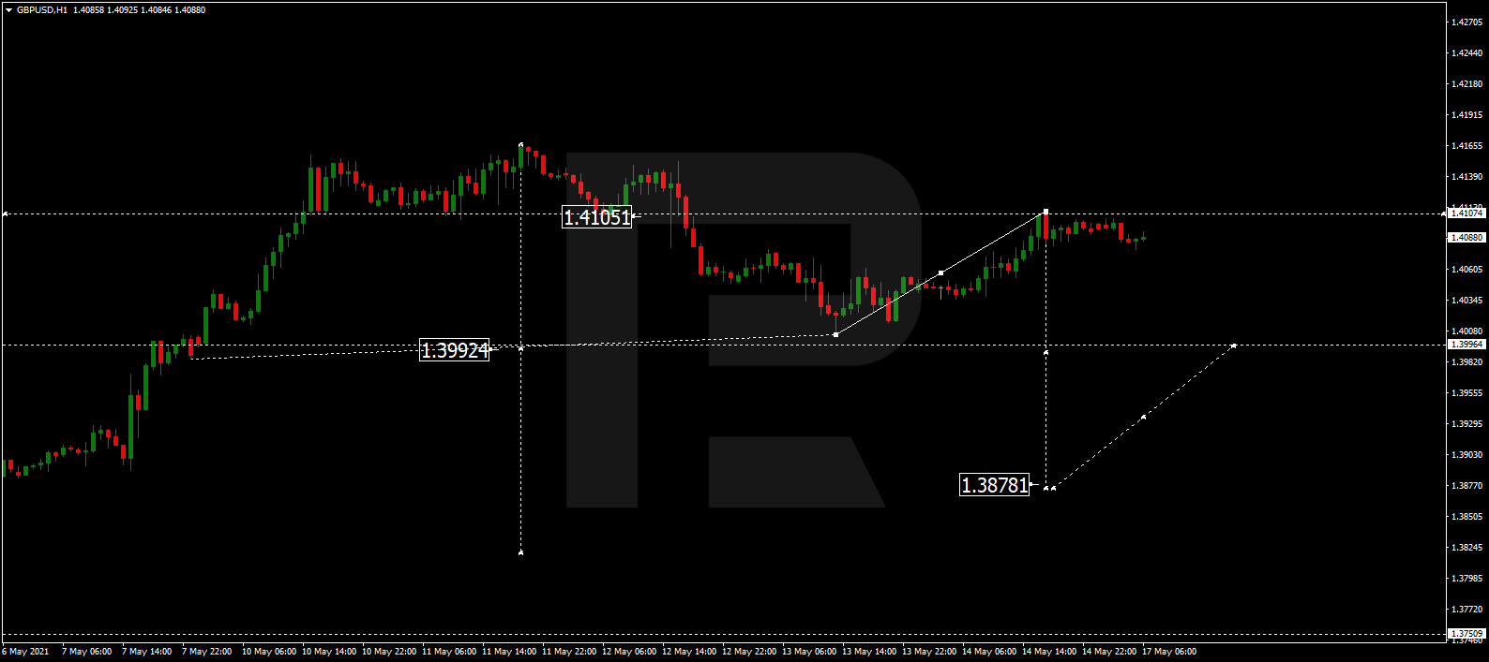This screenshot has width=1489, height=662.
Task: Click the 6 May 2021 date label
Action: 25,652
